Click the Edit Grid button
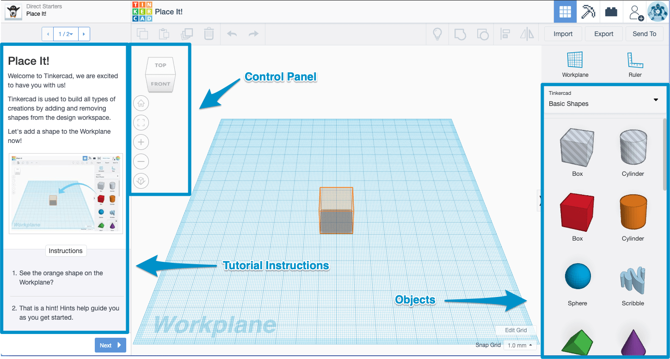The image size is (670, 359). 515,330
